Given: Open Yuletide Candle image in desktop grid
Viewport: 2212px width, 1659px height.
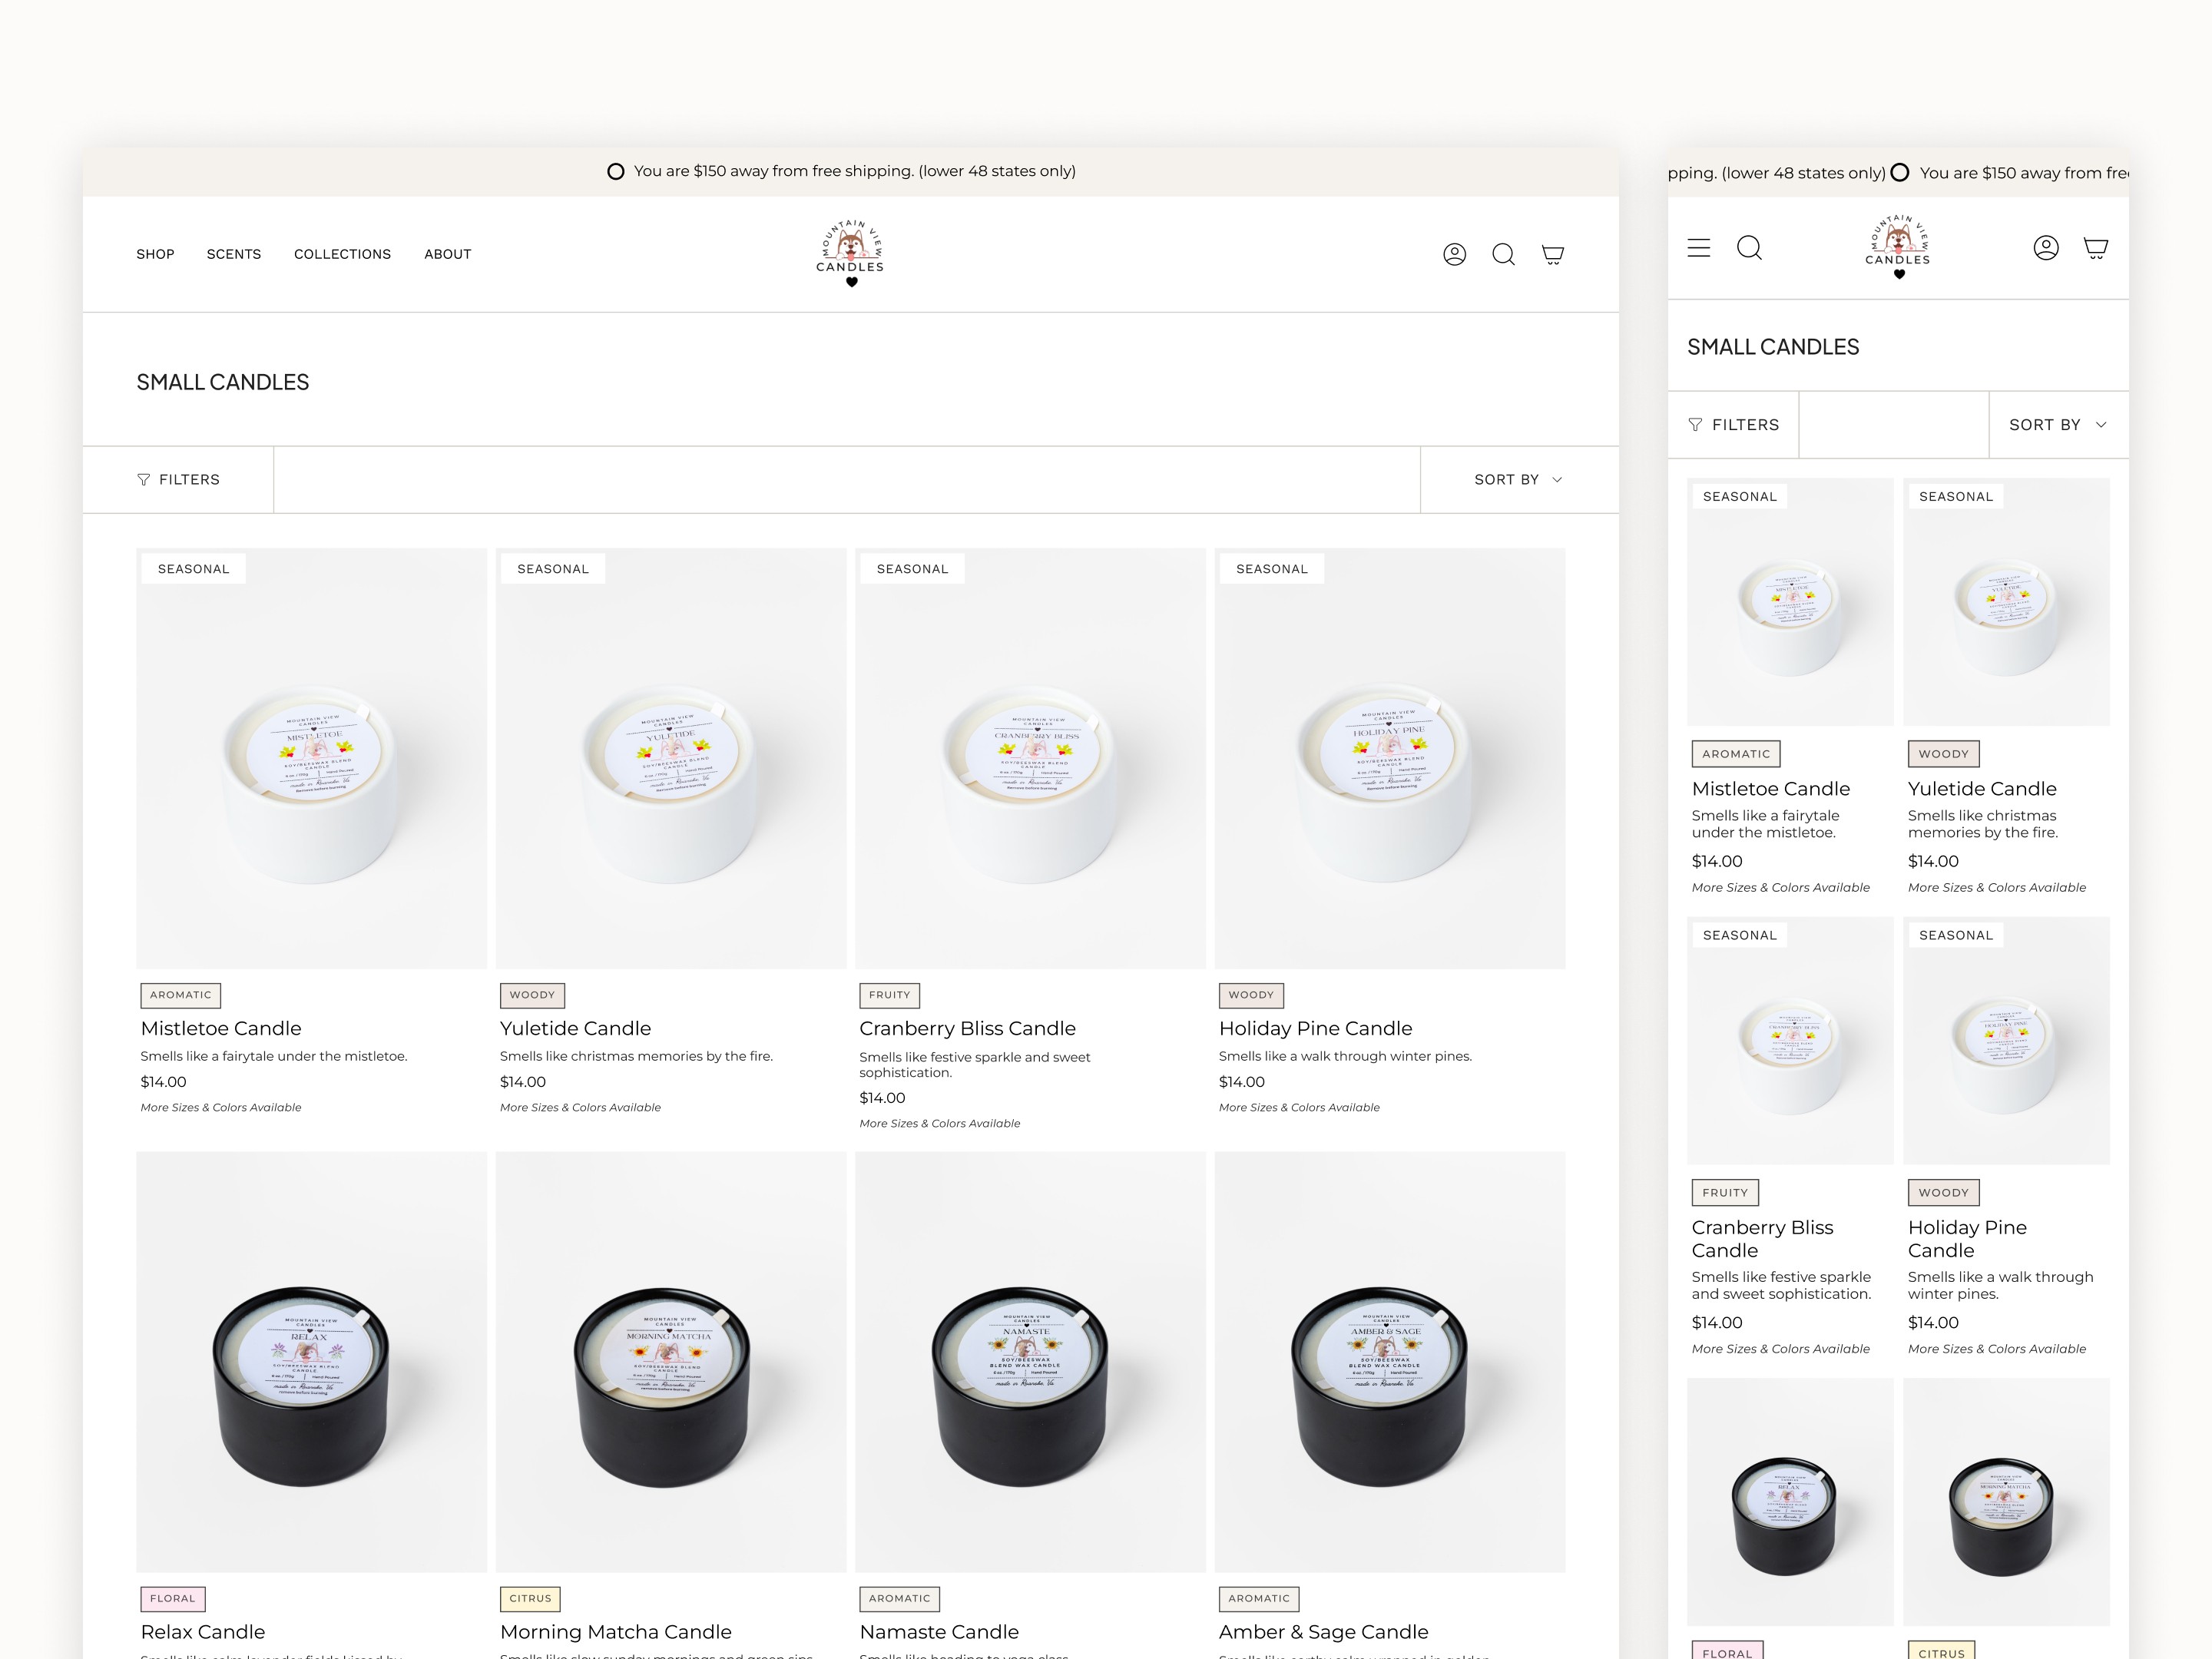Looking at the screenshot, I should (671, 758).
